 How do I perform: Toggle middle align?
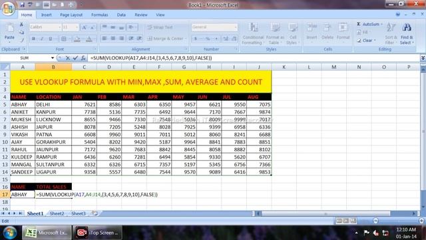[x=113, y=27]
